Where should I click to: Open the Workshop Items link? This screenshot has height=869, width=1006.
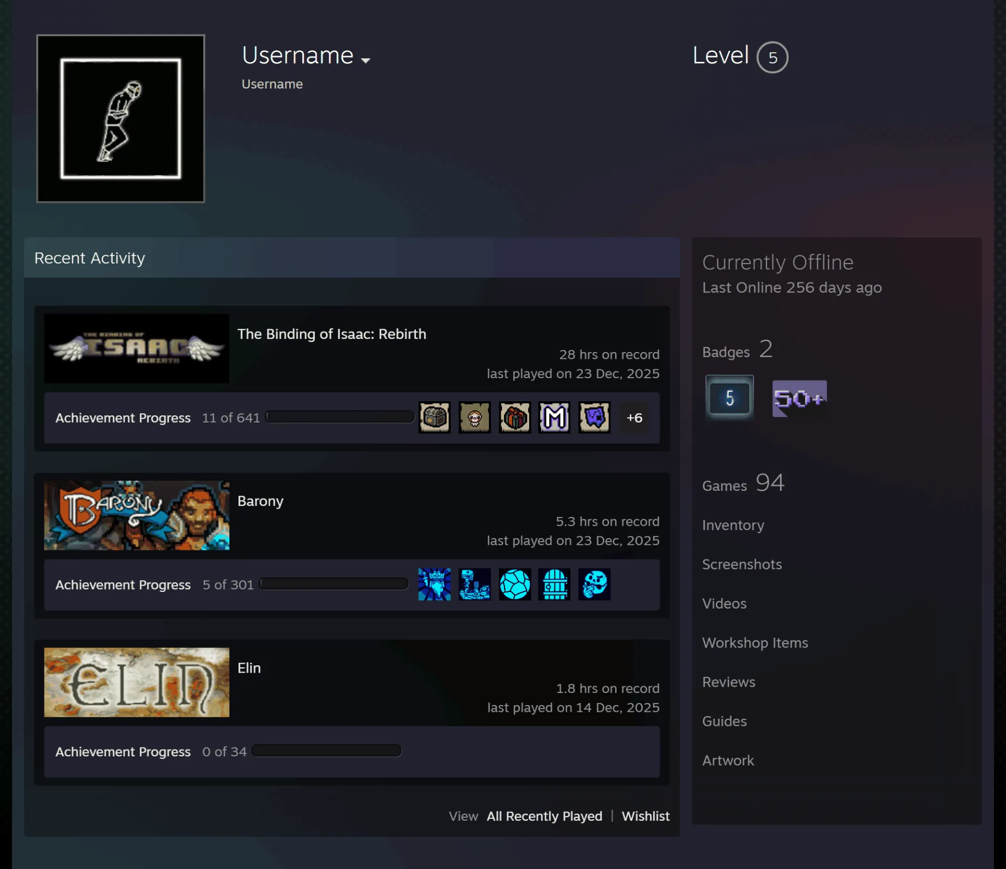tap(755, 643)
